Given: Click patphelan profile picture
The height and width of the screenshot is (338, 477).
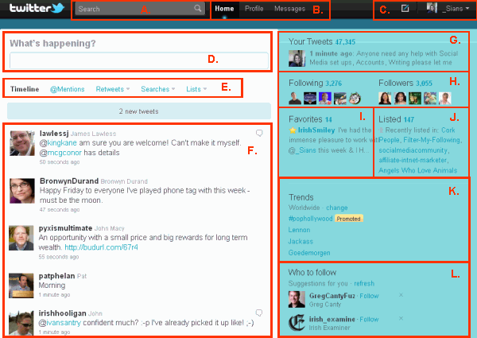Looking at the screenshot, I should coord(21,286).
